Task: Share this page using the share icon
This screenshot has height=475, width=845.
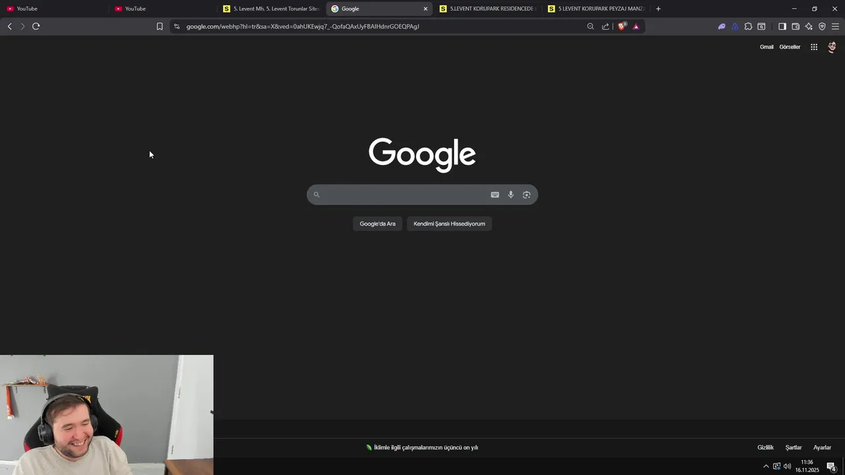Action: [605, 26]
